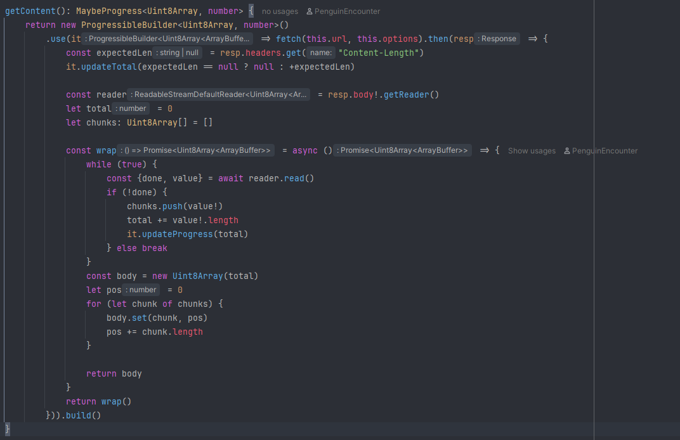
Task: Expand truncated ReadableStreamDefaultReader type hint
Action: (219, 94)
